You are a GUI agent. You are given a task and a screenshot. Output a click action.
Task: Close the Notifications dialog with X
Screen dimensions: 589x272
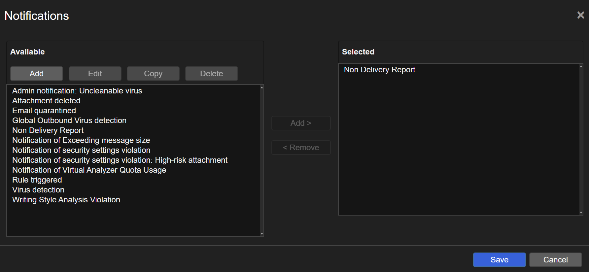(x=580, y=15)
